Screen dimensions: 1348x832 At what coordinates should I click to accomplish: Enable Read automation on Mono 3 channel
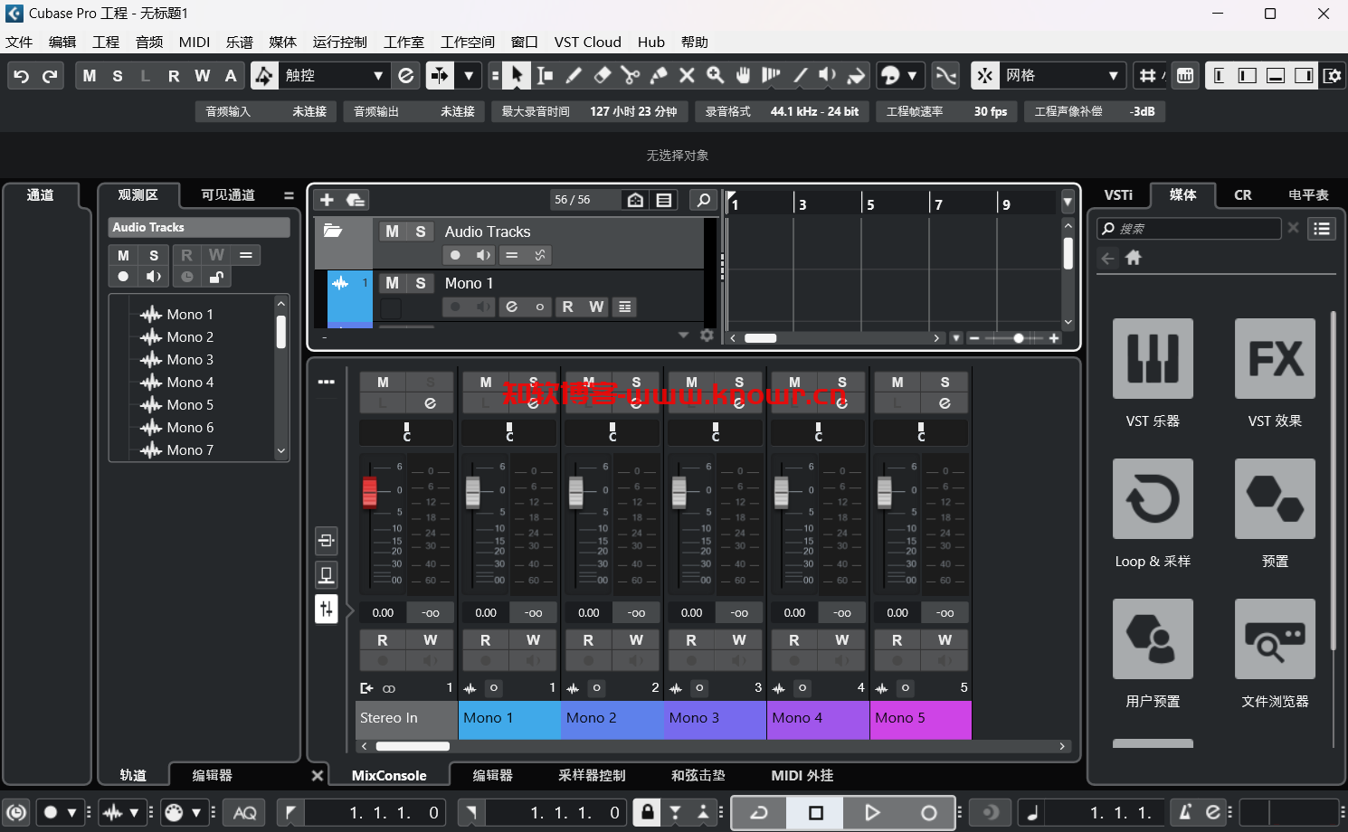point(691,639)
